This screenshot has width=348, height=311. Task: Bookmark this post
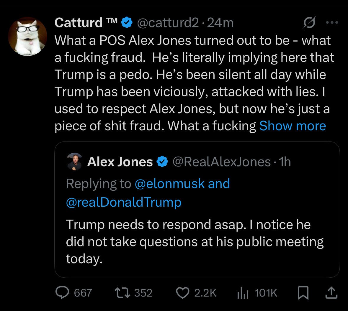point(303,293)
